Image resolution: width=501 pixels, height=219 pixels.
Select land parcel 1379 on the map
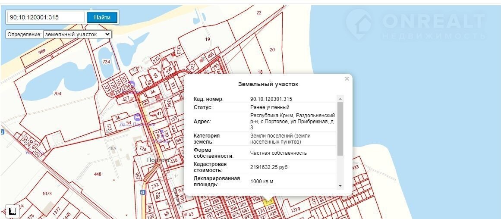(295, 210)
